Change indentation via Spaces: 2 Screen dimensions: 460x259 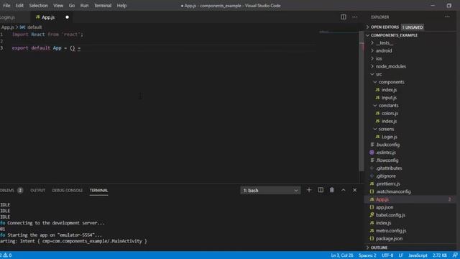tap(367, 255)
